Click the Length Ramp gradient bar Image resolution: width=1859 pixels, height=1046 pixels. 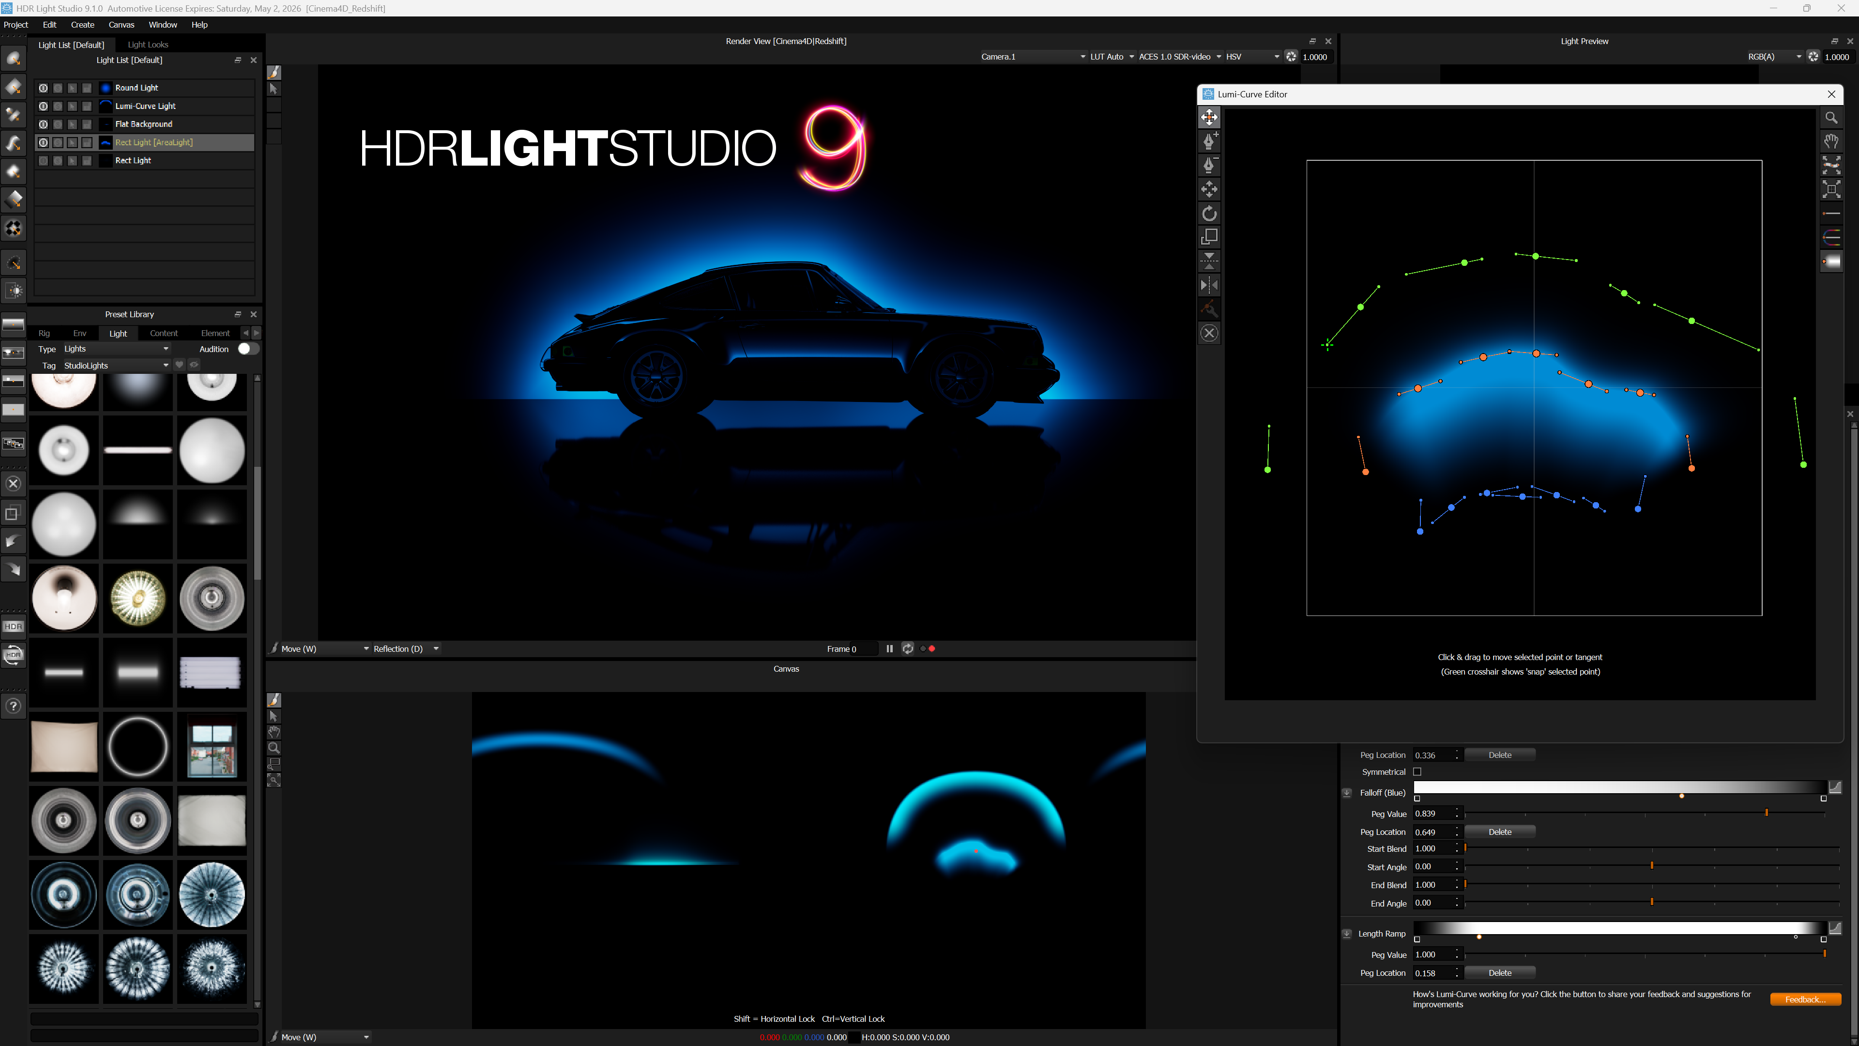pyautogui.click(x=1620, y=928)
